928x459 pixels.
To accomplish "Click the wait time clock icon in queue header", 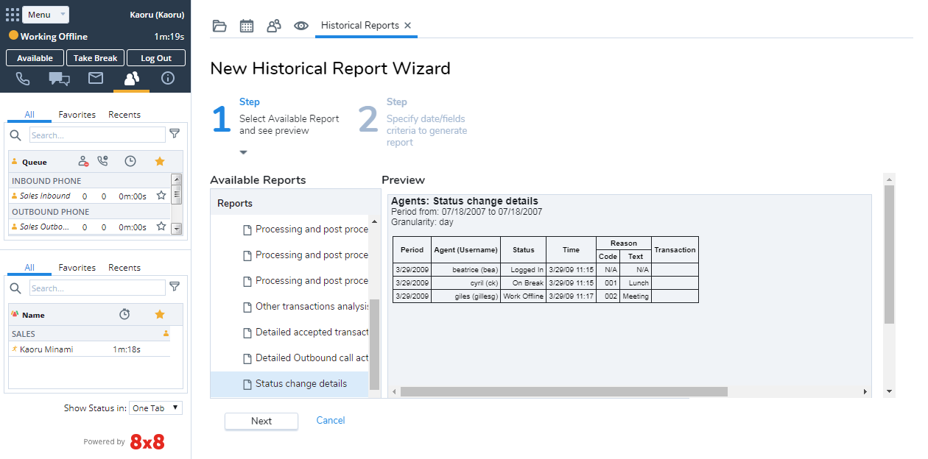I will click(130, 161).
